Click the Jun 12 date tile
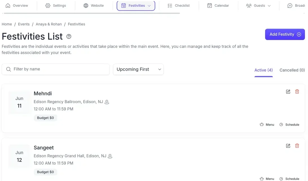The image size is (308, 181). click(x=19, y=156)
